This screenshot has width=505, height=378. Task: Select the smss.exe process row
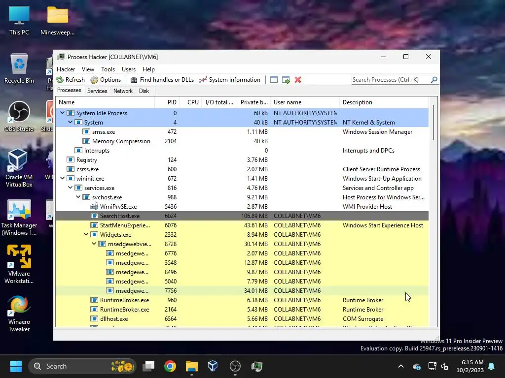[x=242, y=132]
